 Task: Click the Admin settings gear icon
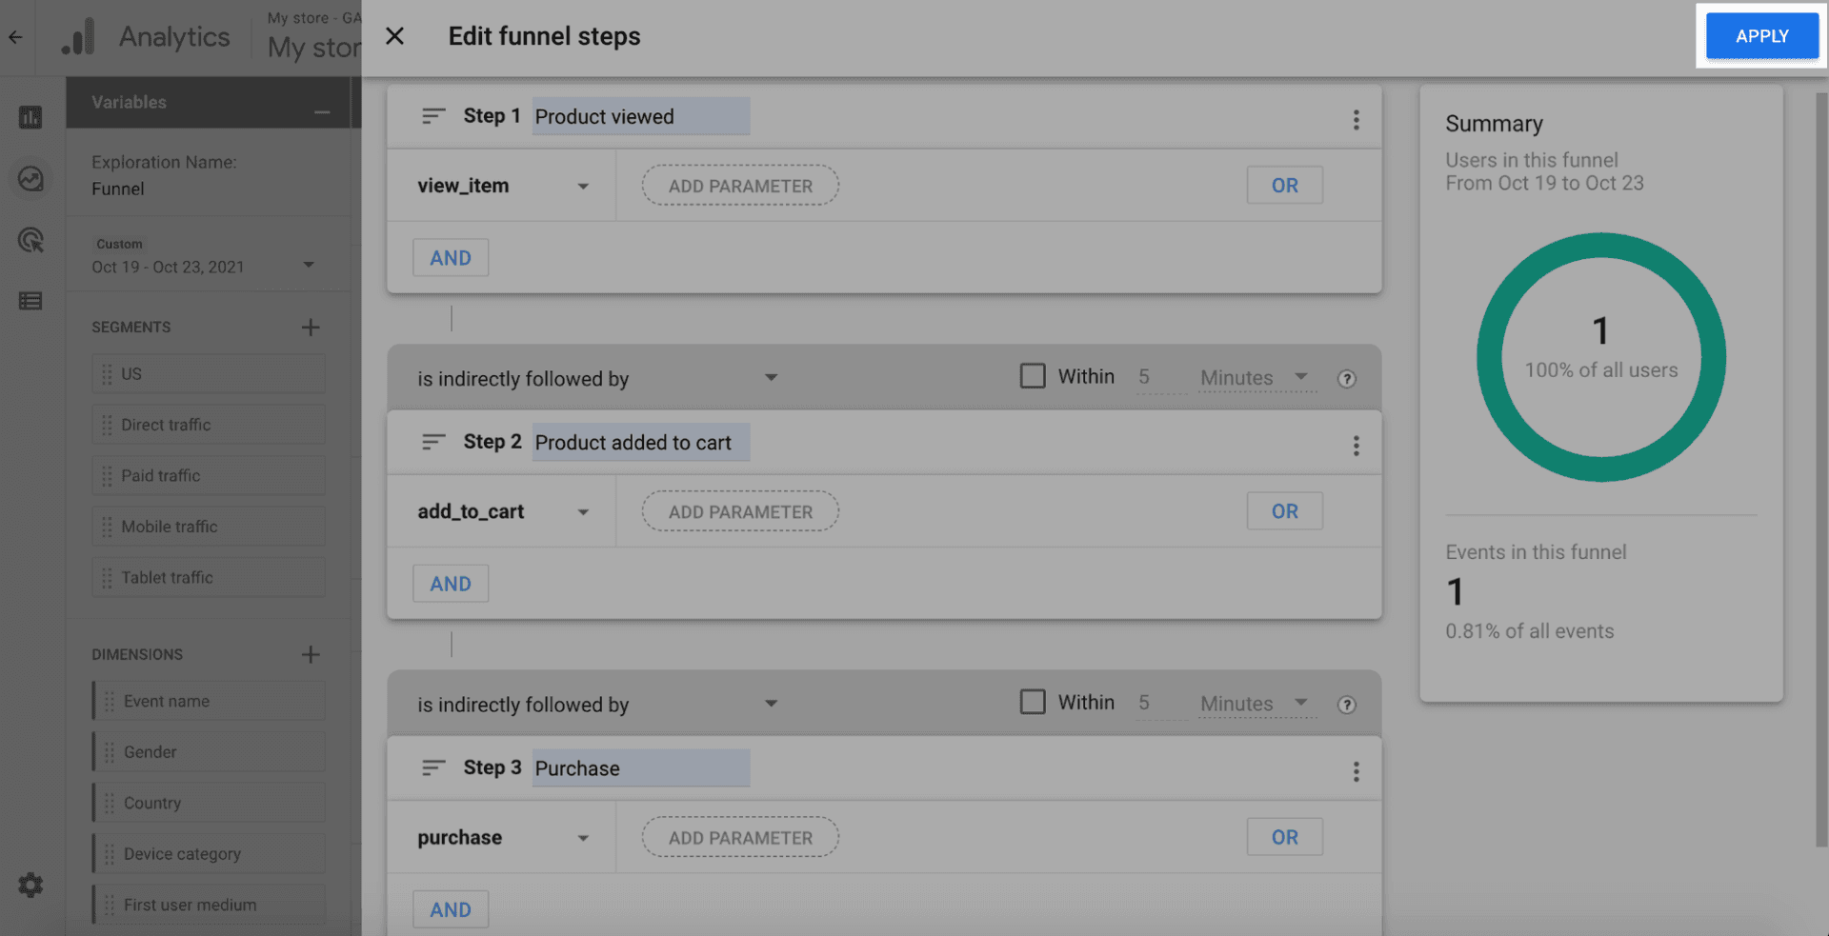pos(30,886)
